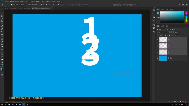The width and height of the screenshot is (189, 106).
Task: Select the Gradient tool
Action: coord(2,42)
